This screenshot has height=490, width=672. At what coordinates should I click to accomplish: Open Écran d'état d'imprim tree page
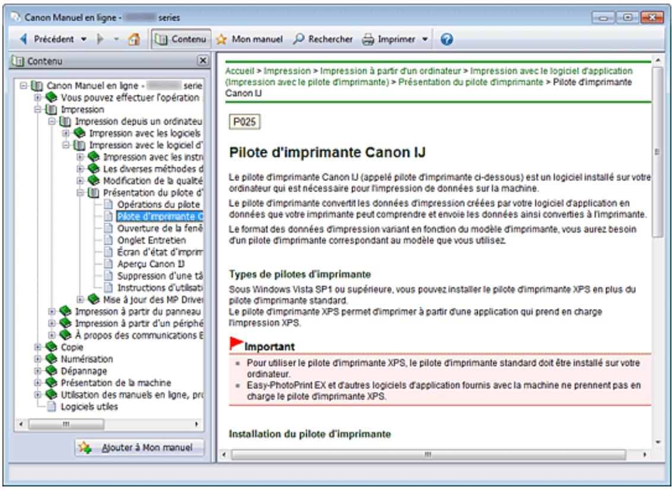160,252
